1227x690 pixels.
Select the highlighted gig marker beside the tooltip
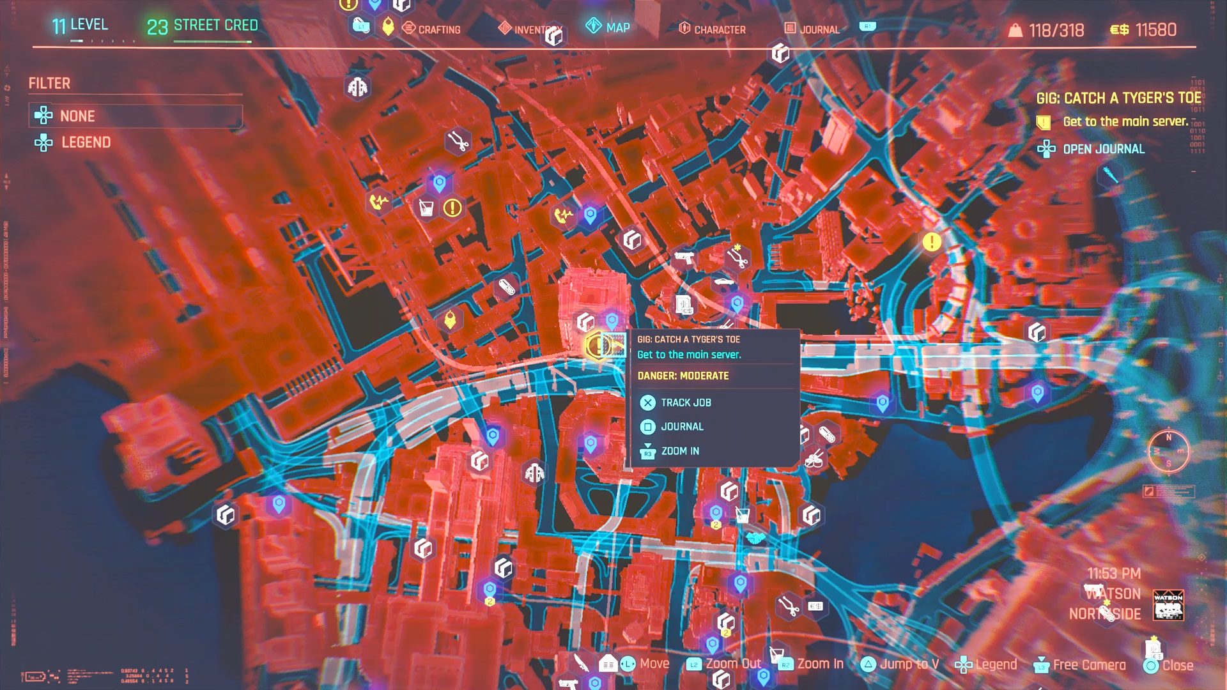(x=598, y=346)
